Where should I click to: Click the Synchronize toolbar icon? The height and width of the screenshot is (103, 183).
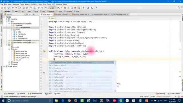pos(9,8)
